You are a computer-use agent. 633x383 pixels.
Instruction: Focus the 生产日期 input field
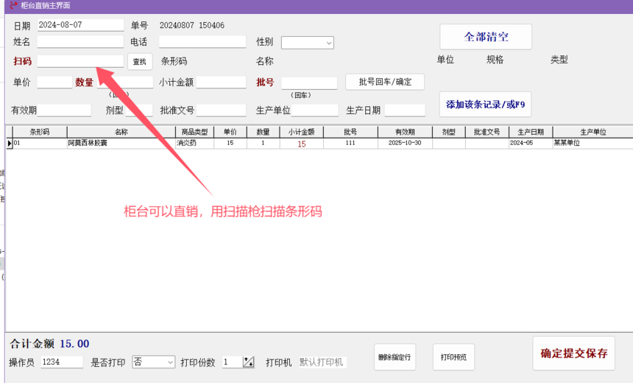pos(405,110)
